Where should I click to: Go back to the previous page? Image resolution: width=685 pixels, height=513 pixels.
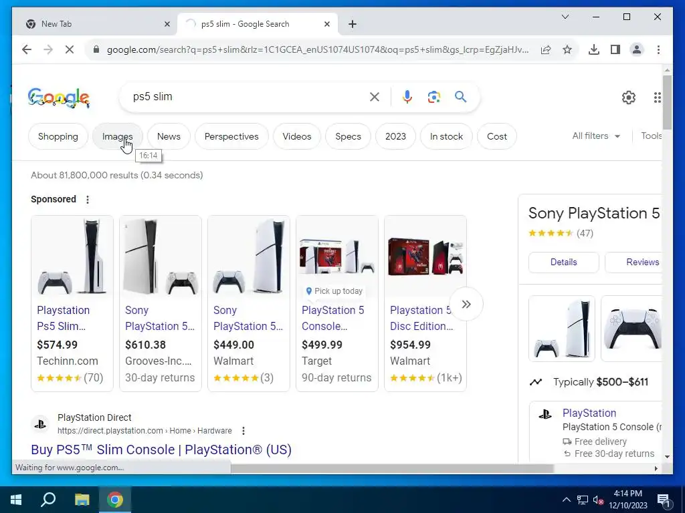point(27,49)
